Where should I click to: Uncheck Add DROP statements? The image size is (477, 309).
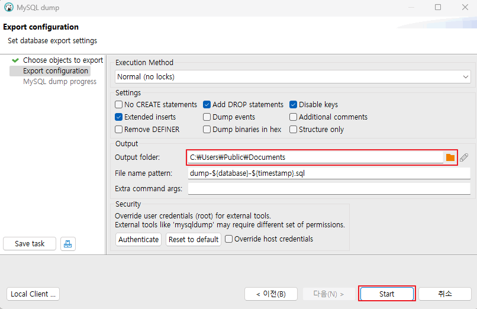point(207,105)
